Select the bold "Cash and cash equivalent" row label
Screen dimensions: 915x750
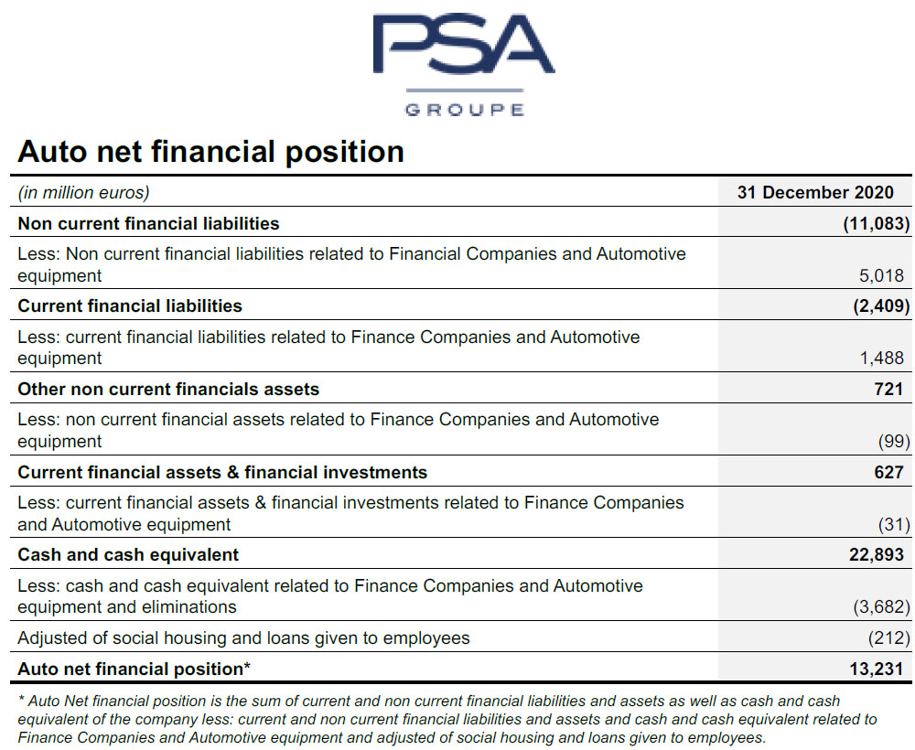coord(128,554)
